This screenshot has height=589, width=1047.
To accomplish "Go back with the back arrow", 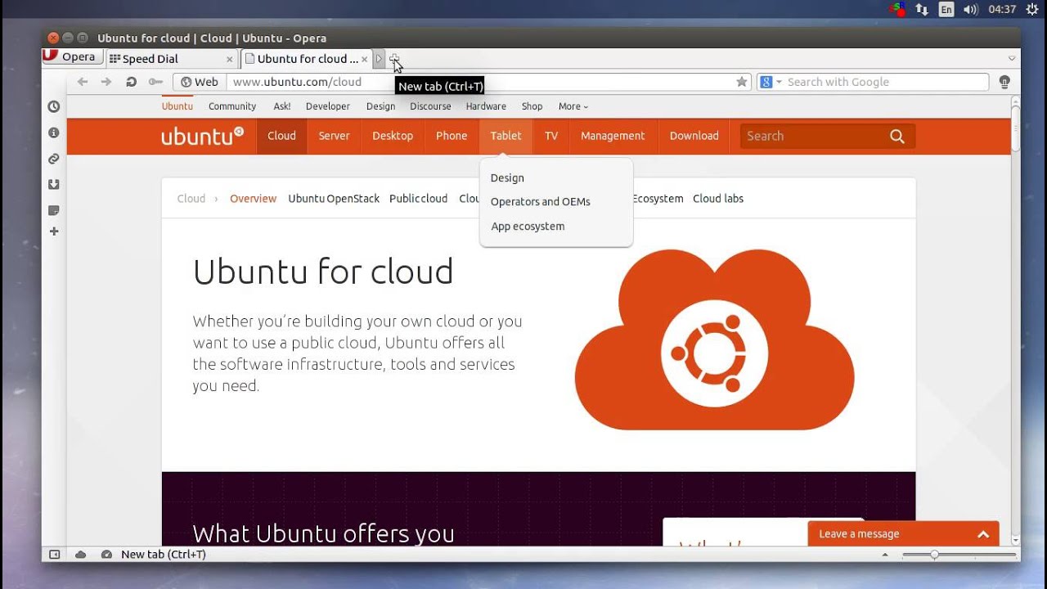I will coord(82,82).
